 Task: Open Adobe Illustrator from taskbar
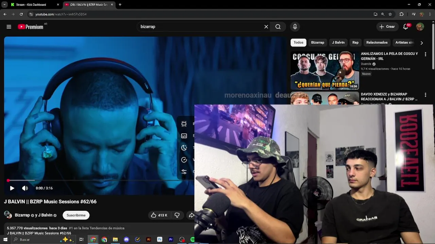[x=149, y=240]
